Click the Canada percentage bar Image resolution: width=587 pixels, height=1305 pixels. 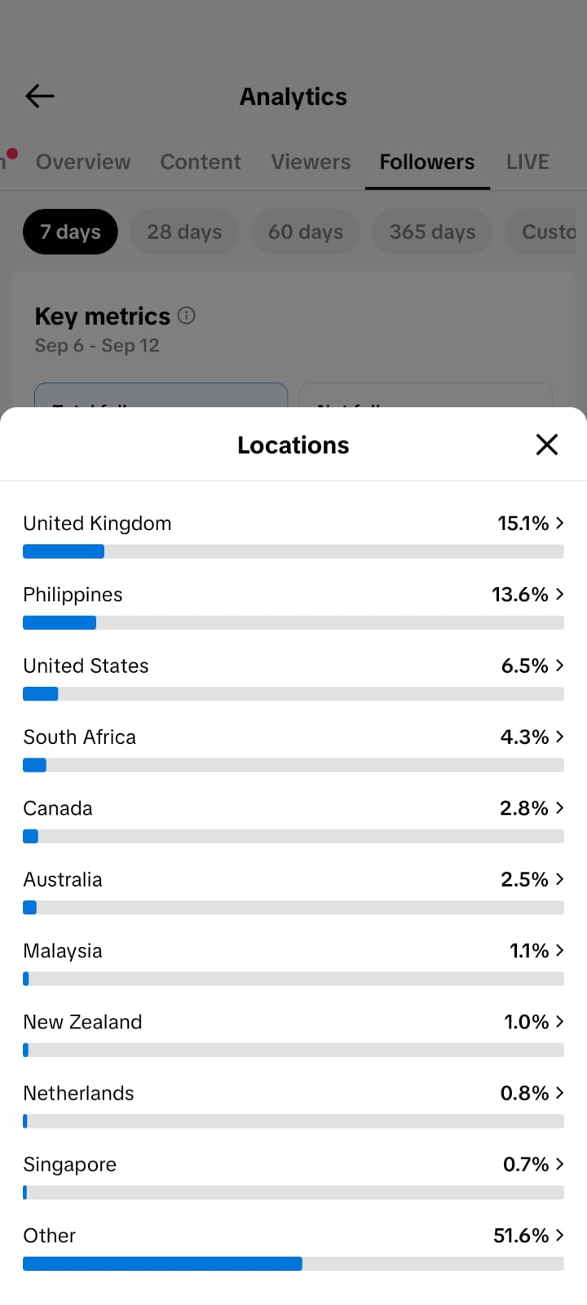point(293,836)
